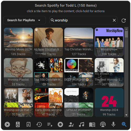Open track favorites music note icon
The image size is (131, 131).
[81, 124]
